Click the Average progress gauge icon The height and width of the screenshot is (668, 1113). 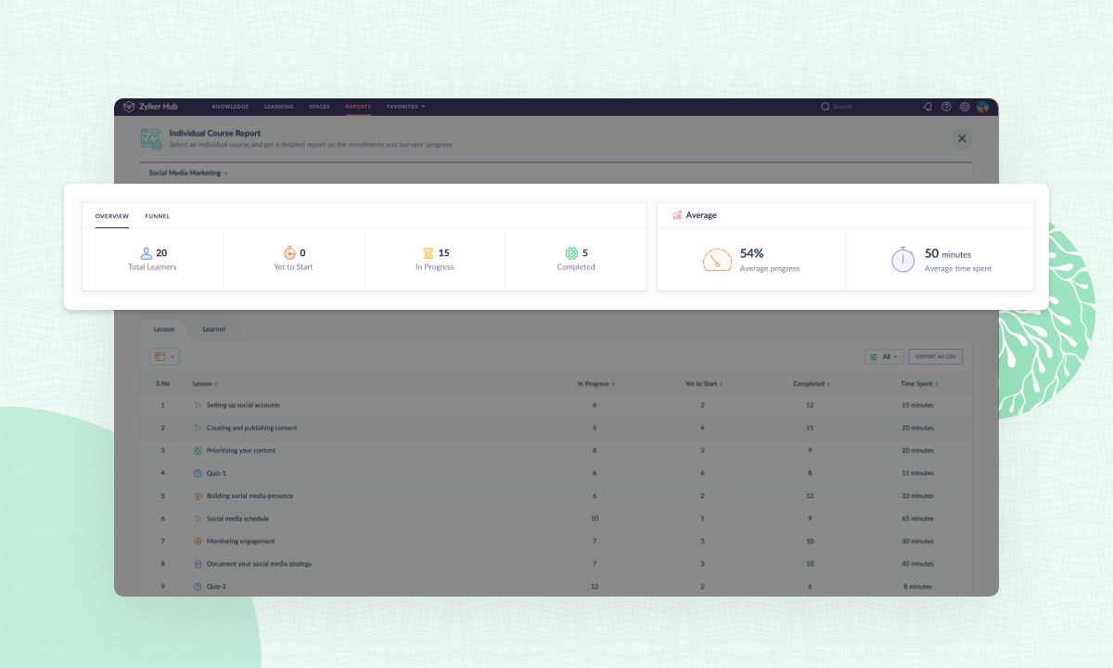click(x=716, y=260)
